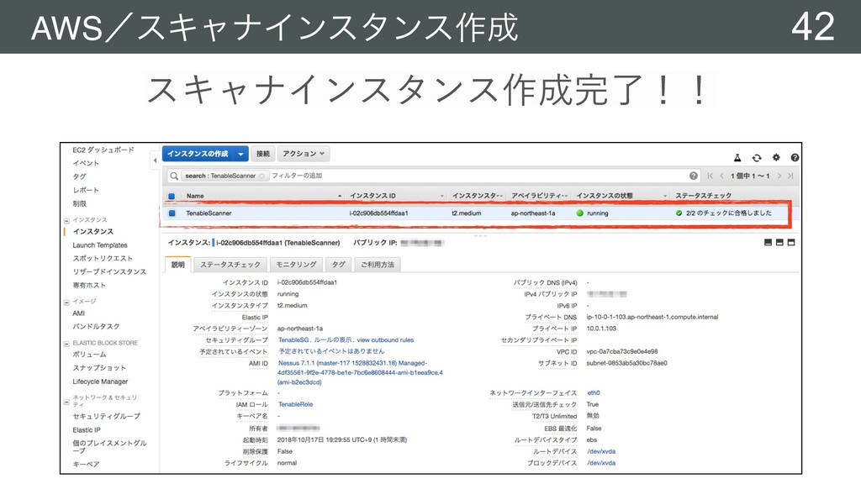
Task: Open Elastic IP in sidebar
Action: [x=87, y=430]
